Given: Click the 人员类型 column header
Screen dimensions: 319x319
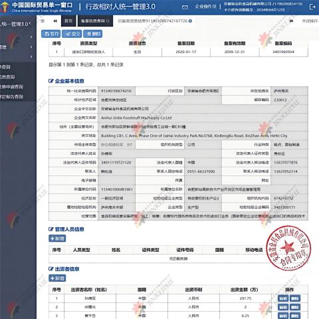Looking at the screenshot, I should click(x=82, y=250).
